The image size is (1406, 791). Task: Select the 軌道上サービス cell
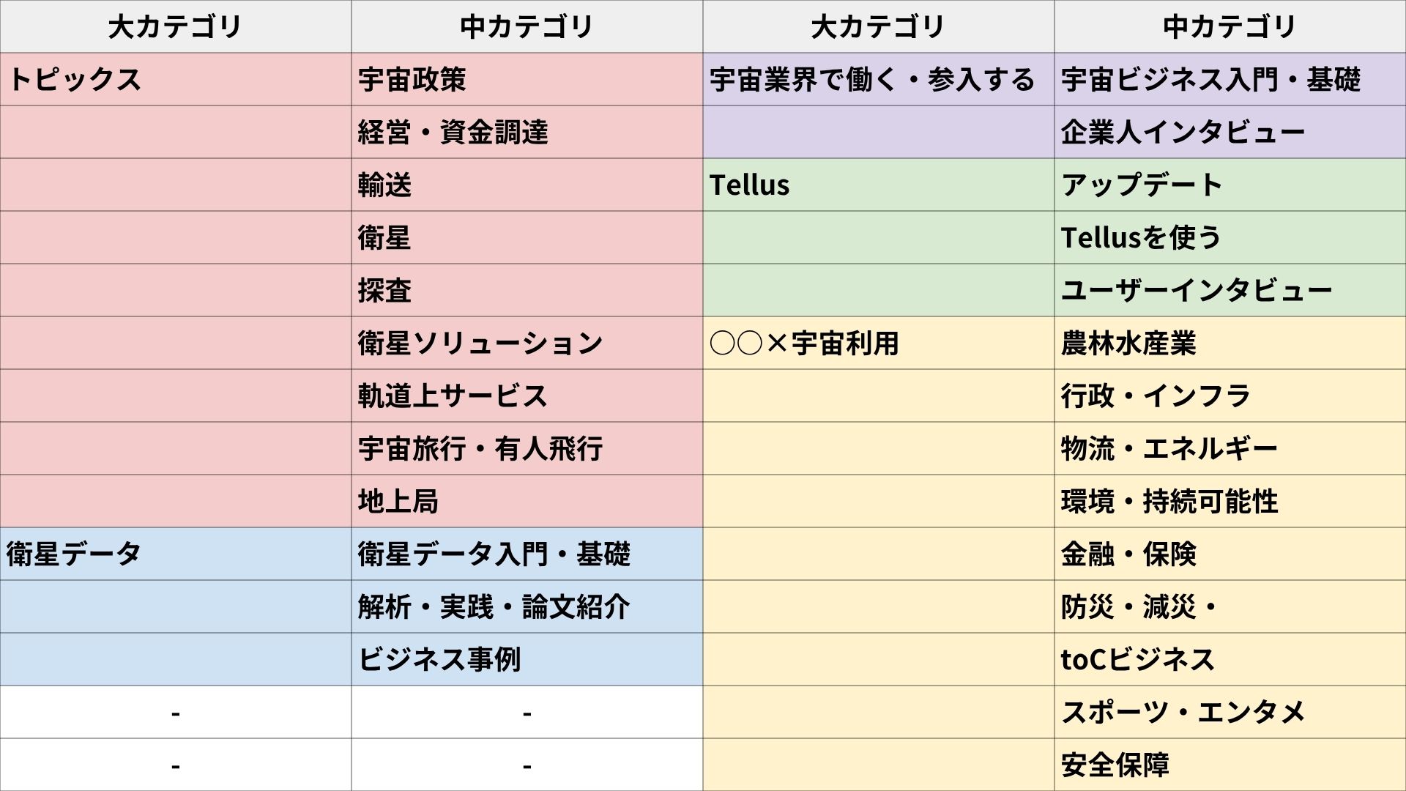[527, 395]
